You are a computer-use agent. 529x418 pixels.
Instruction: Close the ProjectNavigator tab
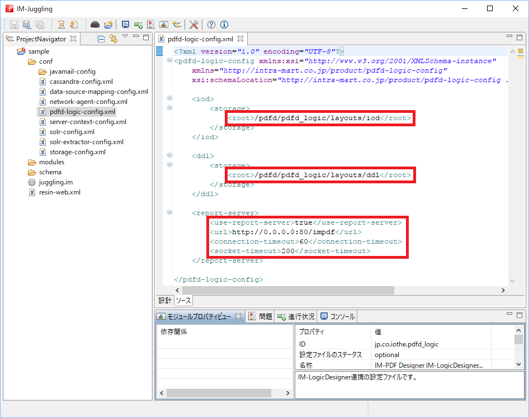73,39
